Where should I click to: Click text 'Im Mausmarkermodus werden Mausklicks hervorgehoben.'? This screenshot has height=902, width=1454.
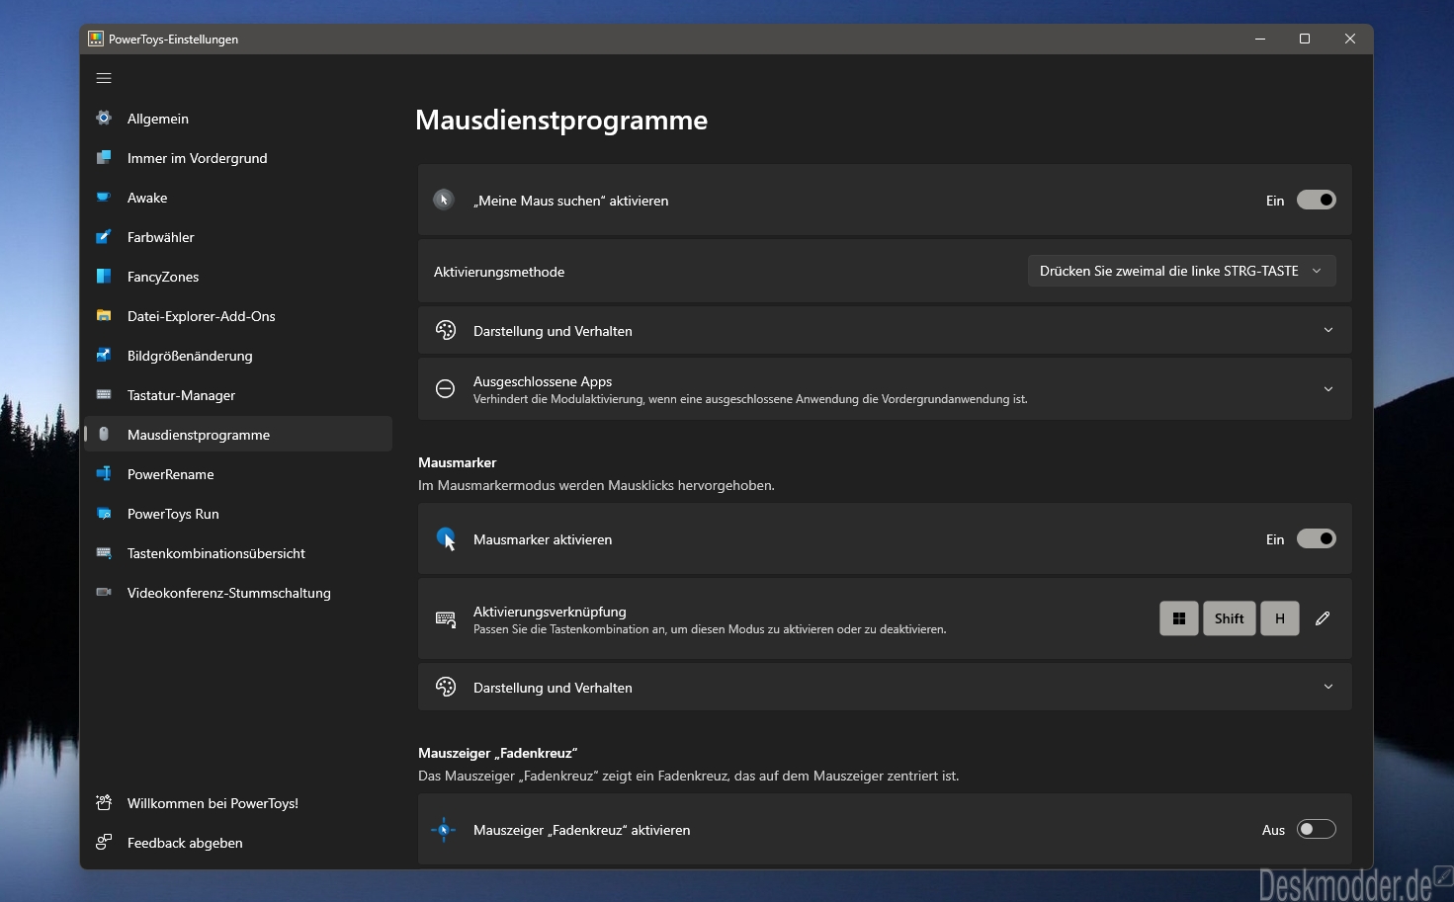tap(596, 485)
